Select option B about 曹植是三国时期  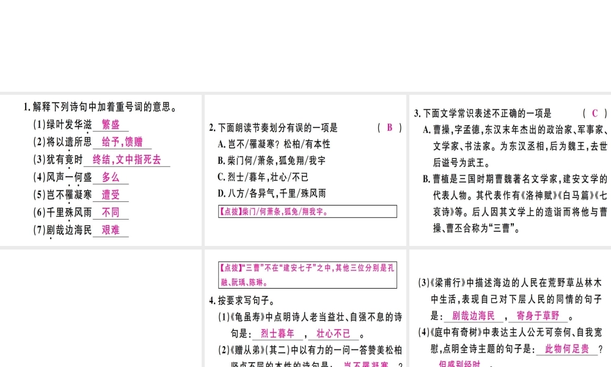tap(515, 203)
